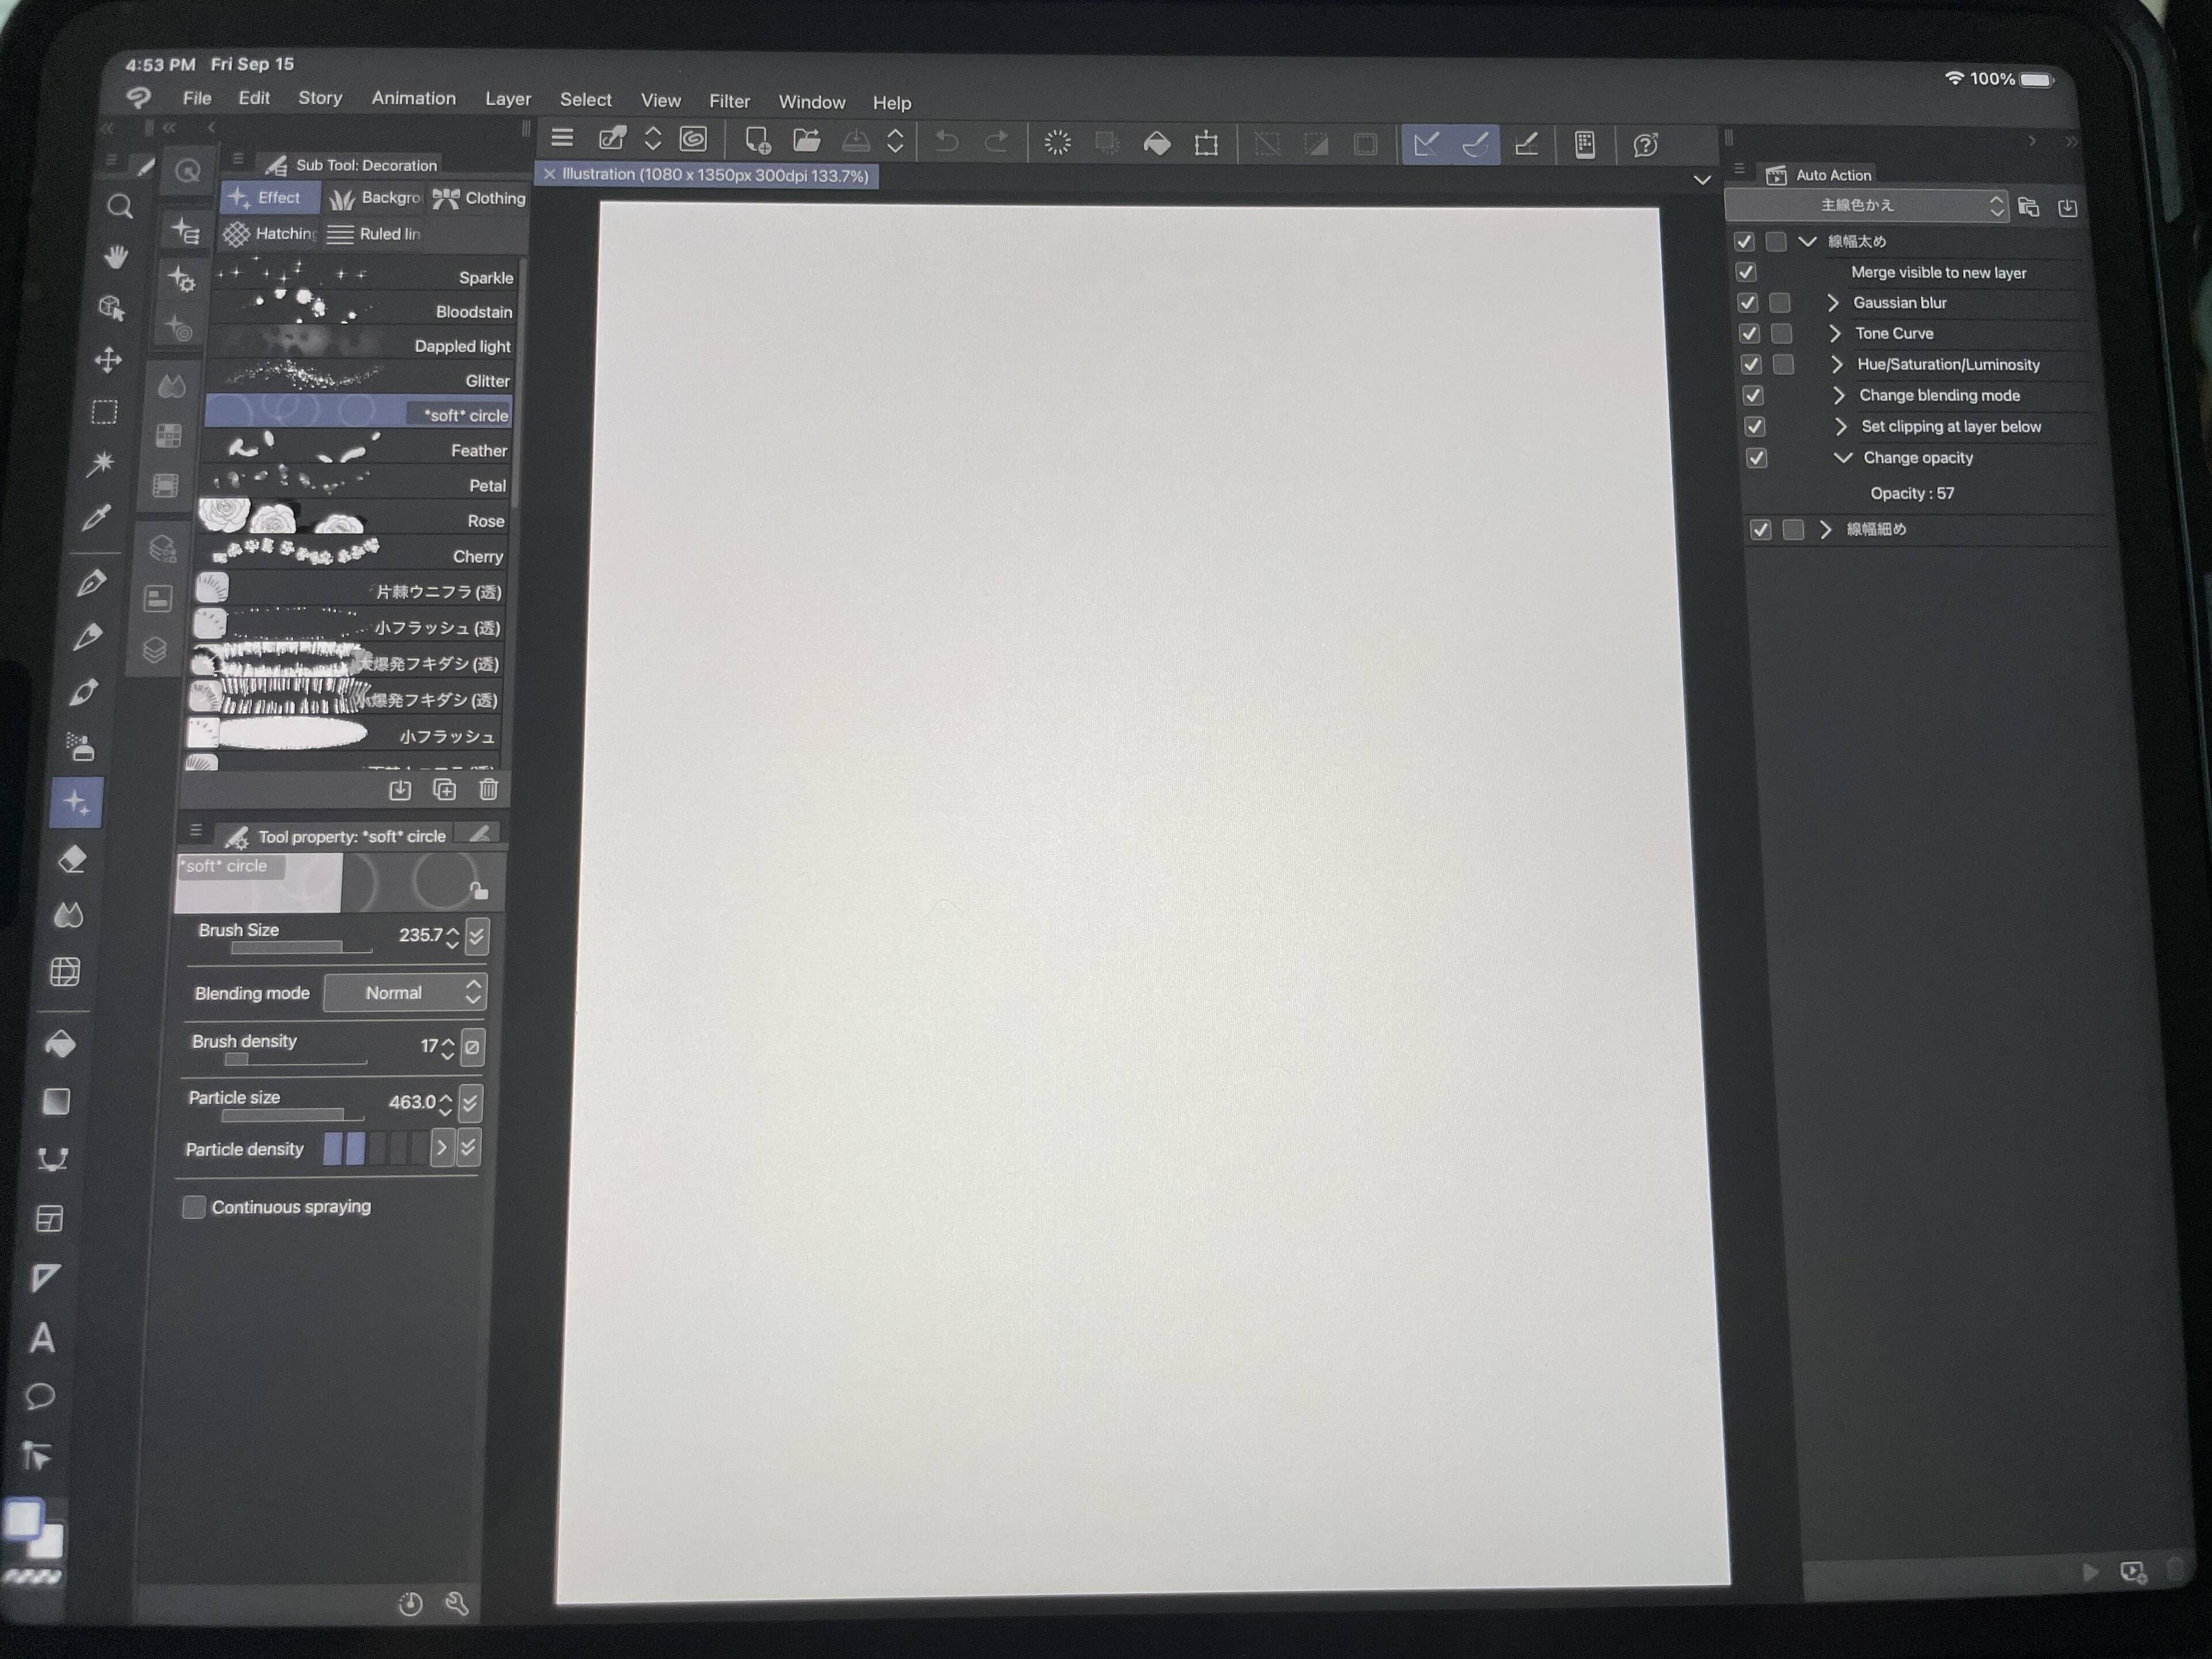This screenshot has height=1659, width=2212.
Task: Select the Zoom magnifier tool
Action: point(120,207)
